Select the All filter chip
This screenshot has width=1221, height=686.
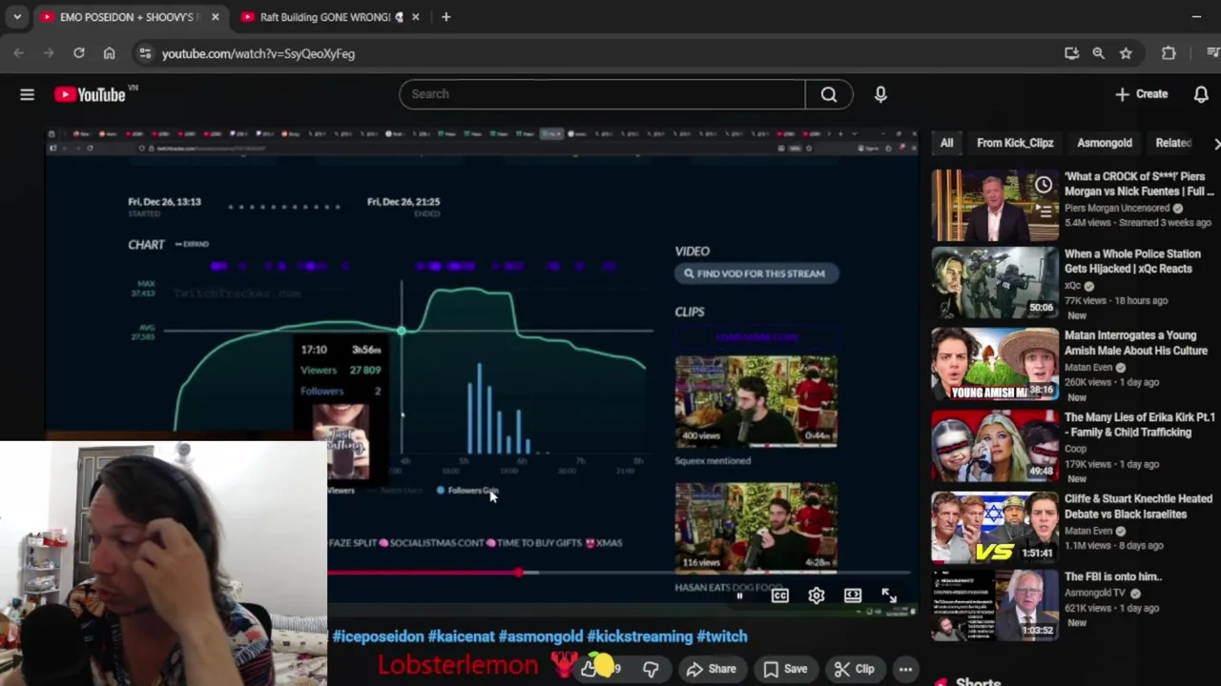coord(946,143)
